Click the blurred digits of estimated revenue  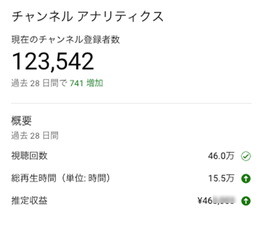click(x=224, y=201)
